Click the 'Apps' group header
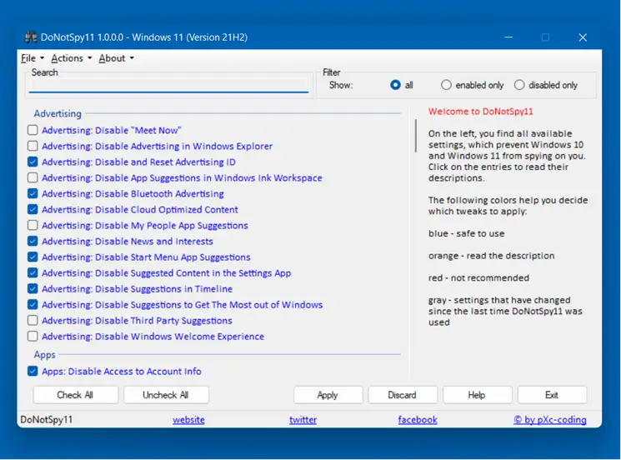Screen dimensions: 621x460 [x=45, y=355]
